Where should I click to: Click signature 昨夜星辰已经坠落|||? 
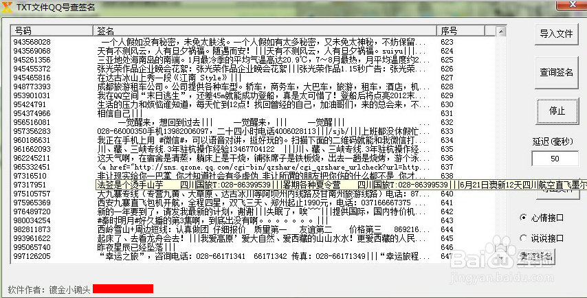(x=136, y=247)
